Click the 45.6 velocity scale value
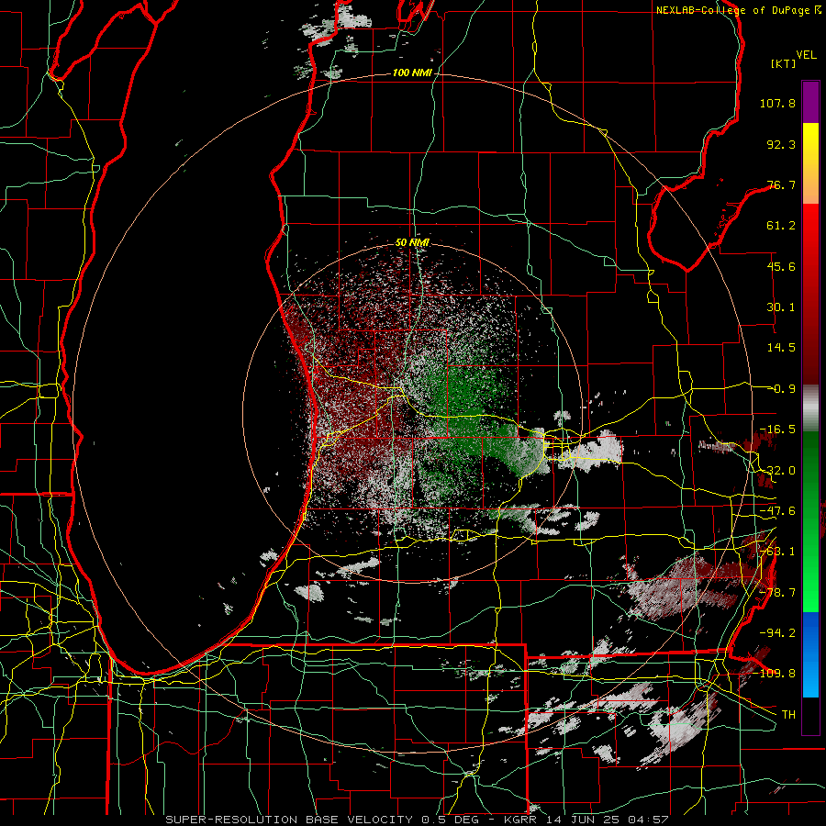The image size is (826, 826). click(x=781, y=266)
